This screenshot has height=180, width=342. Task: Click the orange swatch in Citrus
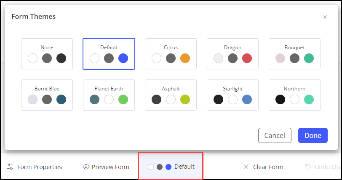click(185, 58)
